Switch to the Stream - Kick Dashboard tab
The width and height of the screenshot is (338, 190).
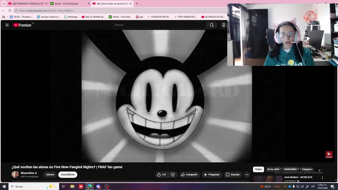pos(70,4)
